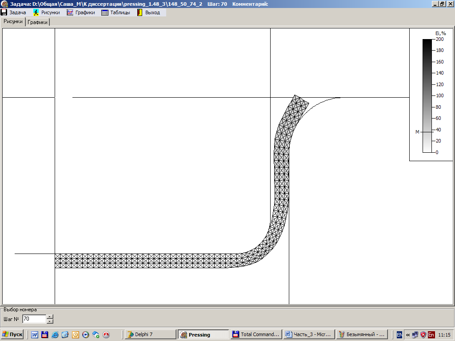Open the Задача menu with floppy icon
This screenshot has height=341, width=455.
pyautogui.click(x=13, y=12)
